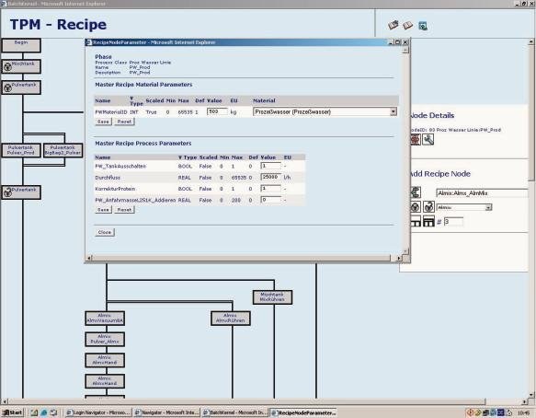
Task: Click the teal window icon in the header toolbar
Action: pos(423,26)
